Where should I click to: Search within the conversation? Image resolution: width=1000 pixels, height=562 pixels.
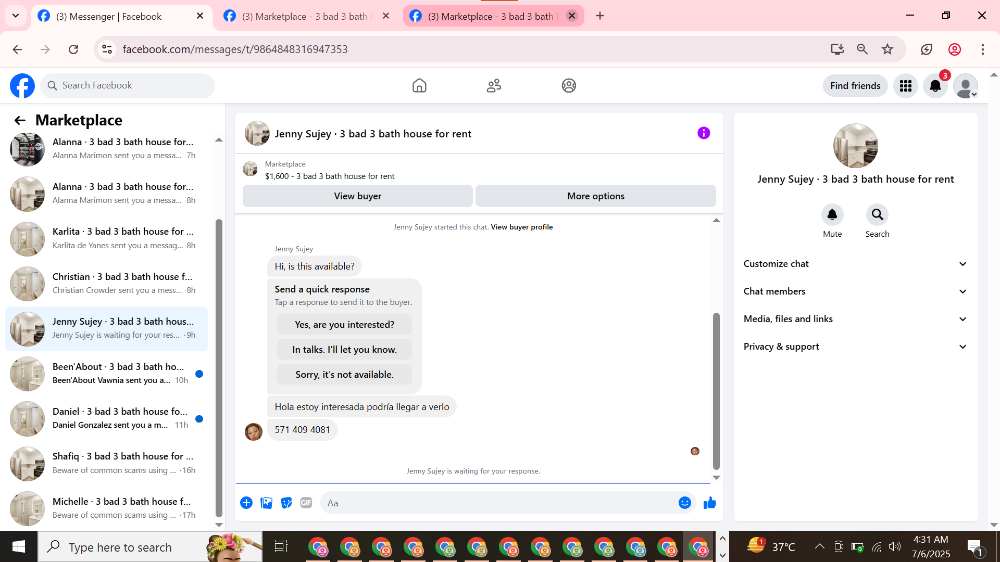coord(878,215)
